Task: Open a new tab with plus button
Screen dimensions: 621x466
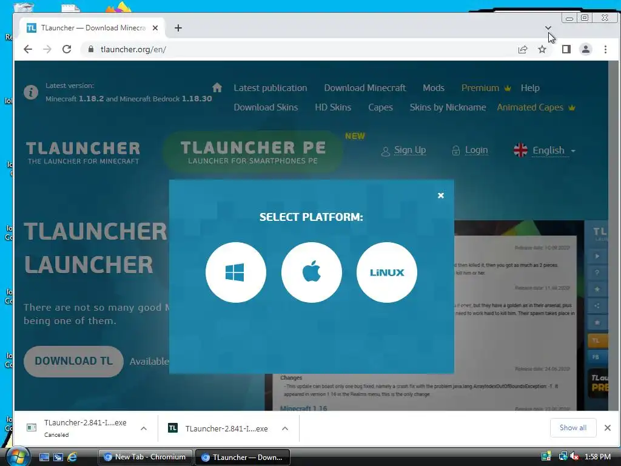Action: pyautogui.click(x=178, y=28)
